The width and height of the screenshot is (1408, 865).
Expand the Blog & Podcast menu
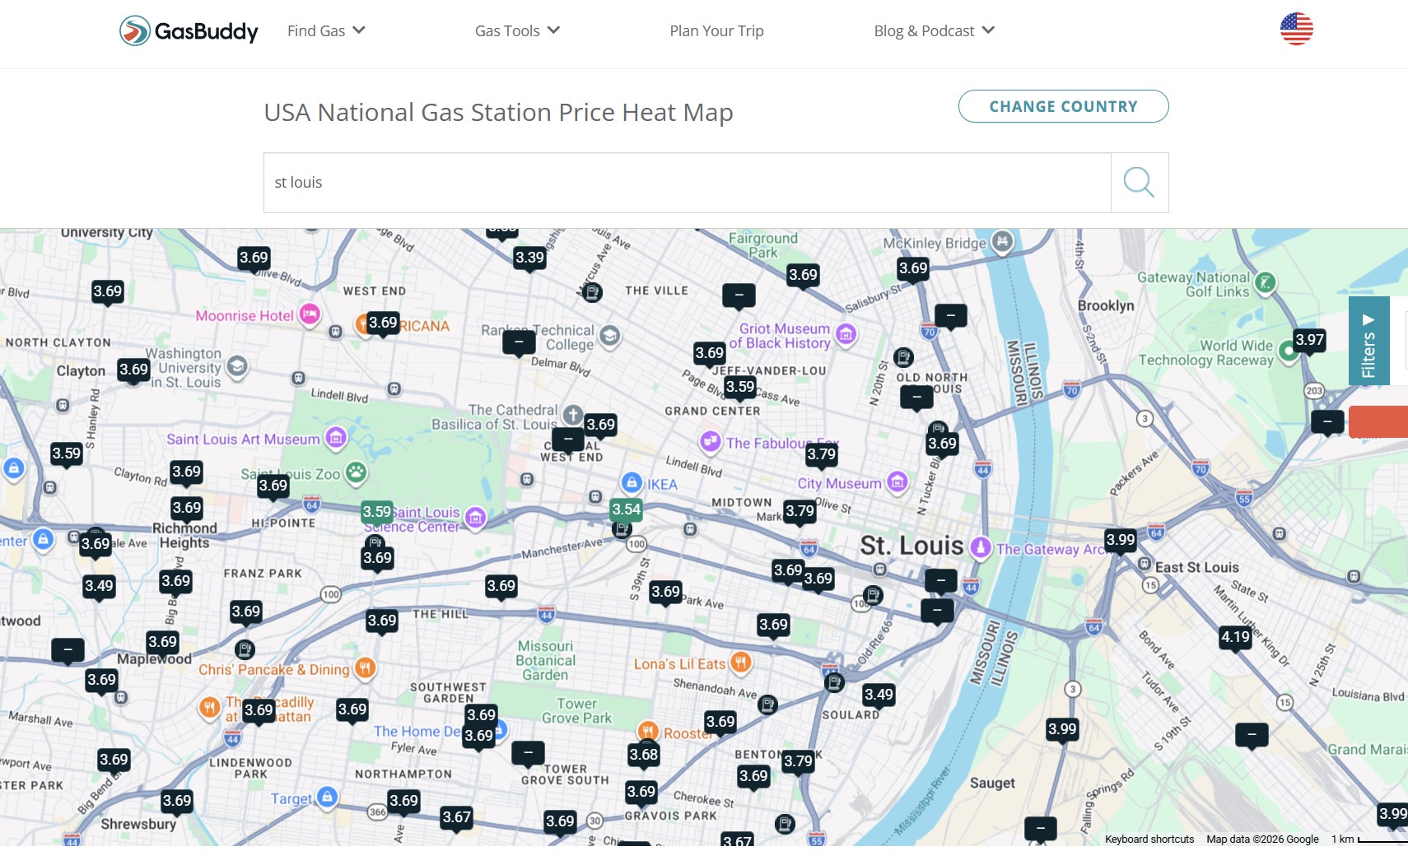pos(935,30)
